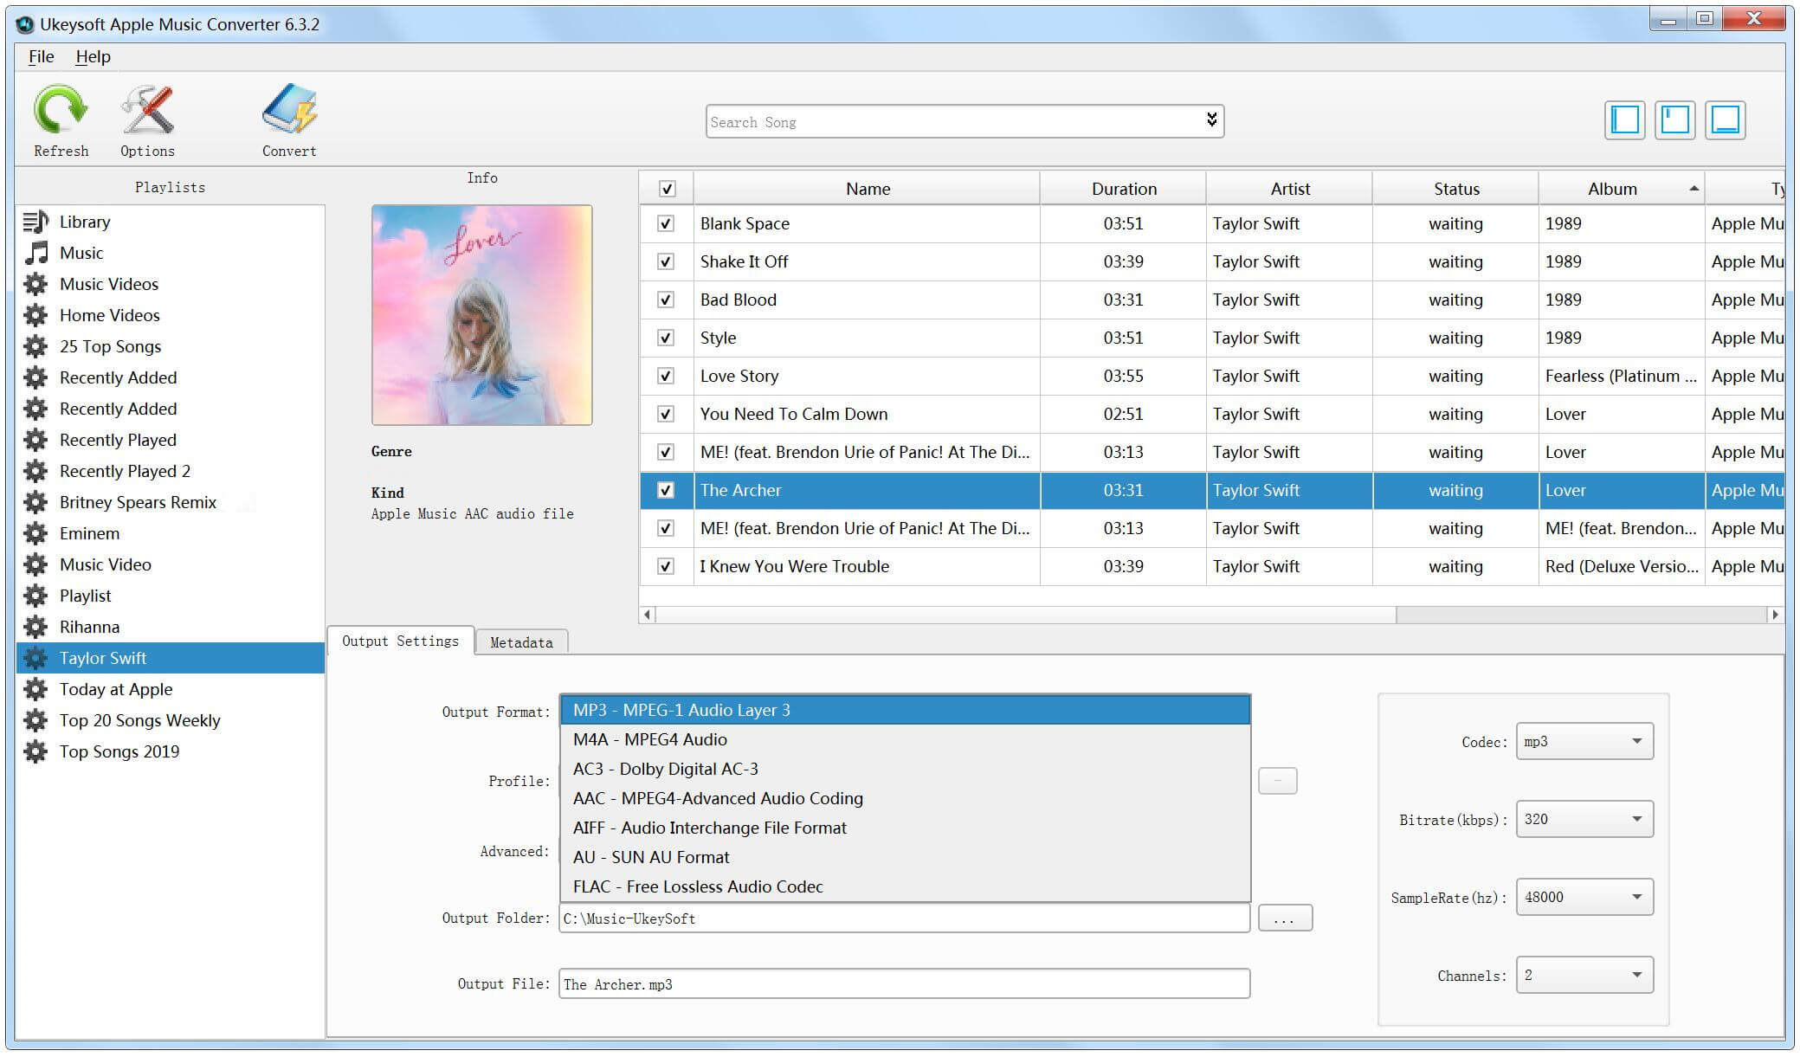Switch to the Output Settings tab
Screen dimensions: 1800x1057
pyautogui.click(x=401, y=641)
